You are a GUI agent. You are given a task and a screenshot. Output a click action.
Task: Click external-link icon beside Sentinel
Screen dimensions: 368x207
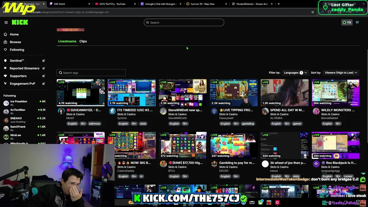pos(44,61)
